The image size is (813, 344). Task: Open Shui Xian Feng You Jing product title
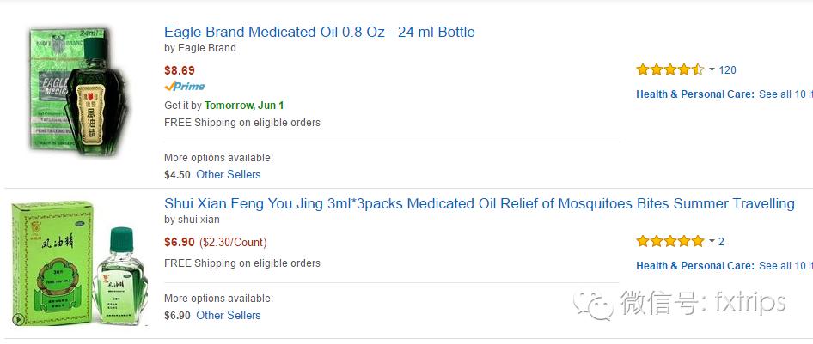pos(479,204)
